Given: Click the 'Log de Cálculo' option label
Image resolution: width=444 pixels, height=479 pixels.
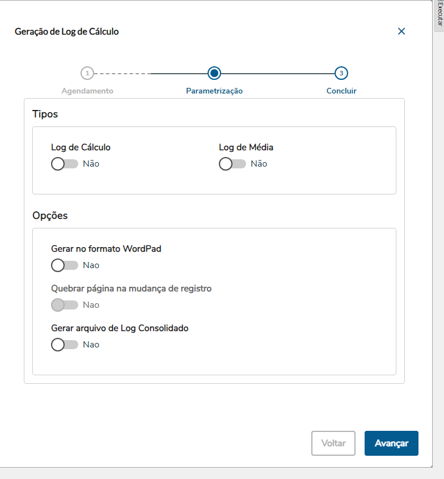Looking at the screenshot, I should tap(81, 147).
